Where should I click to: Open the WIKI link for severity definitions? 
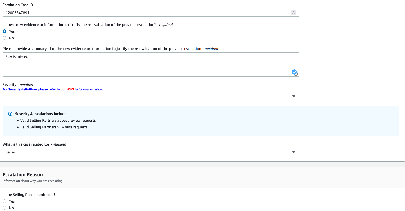click(x=70, y=89)
